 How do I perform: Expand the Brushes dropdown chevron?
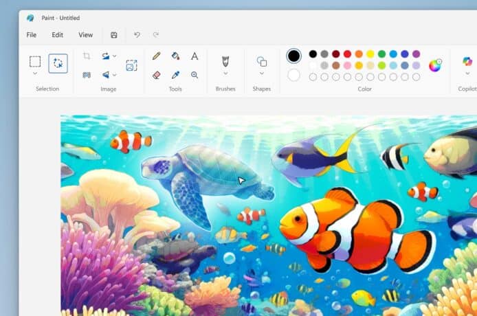pyautogui.click(x=225, y=74)
